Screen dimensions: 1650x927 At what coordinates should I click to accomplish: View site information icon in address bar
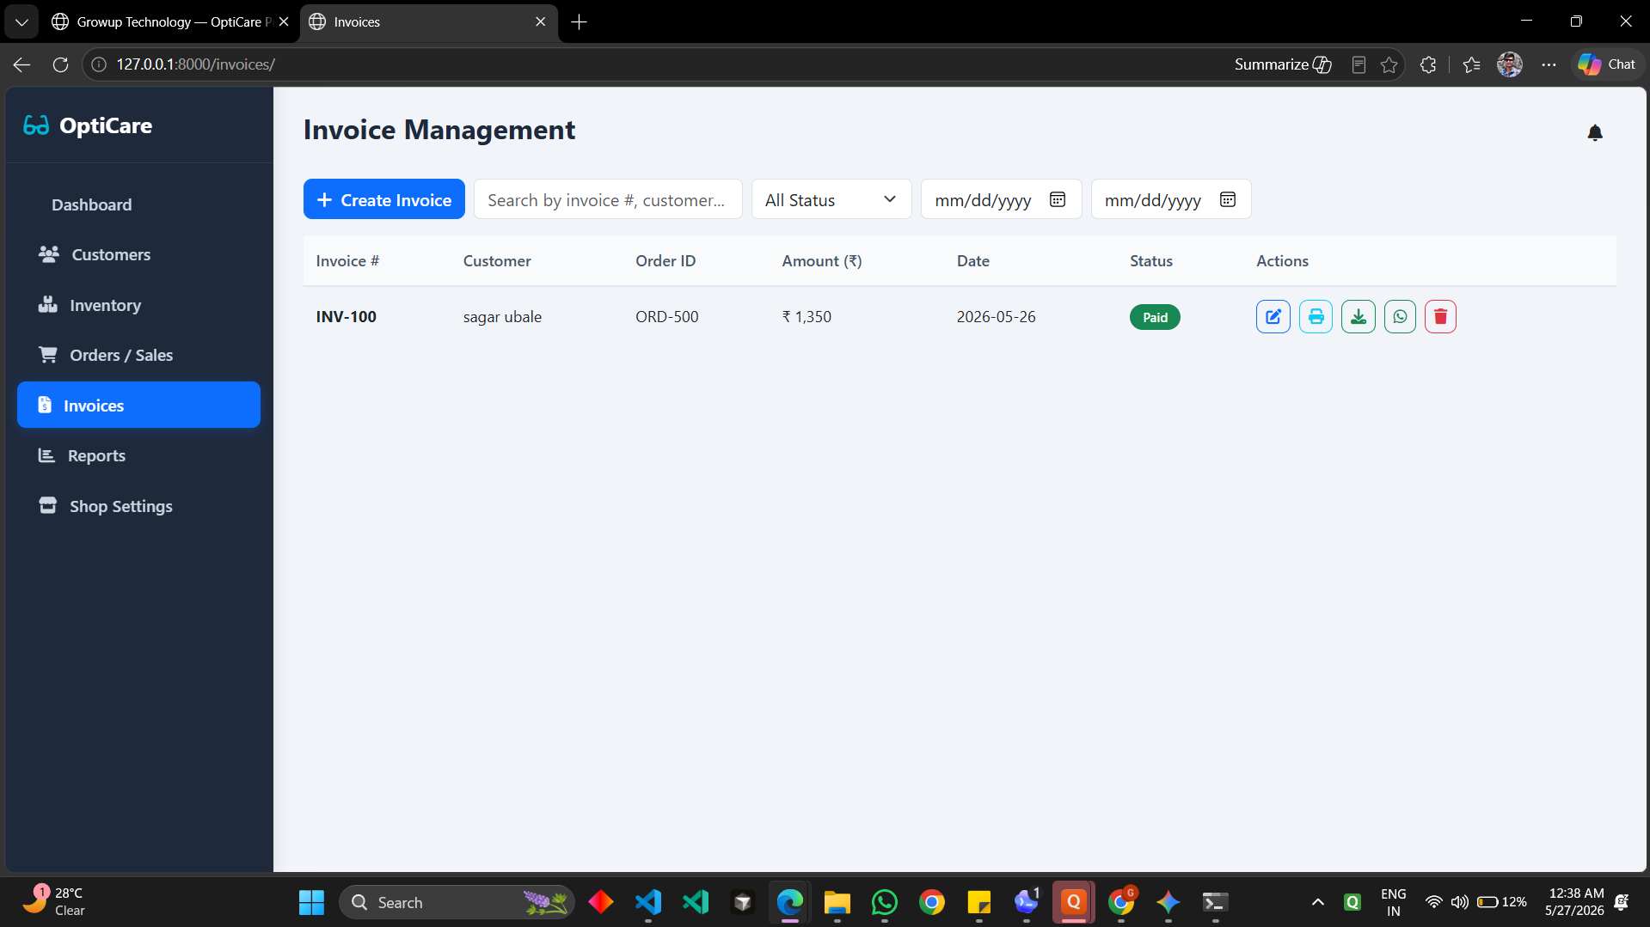(x=99, y=64)
